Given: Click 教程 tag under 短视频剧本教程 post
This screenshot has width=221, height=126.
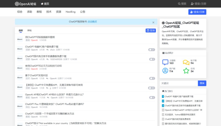Looking at the screenshot, I should click(28, 40).
